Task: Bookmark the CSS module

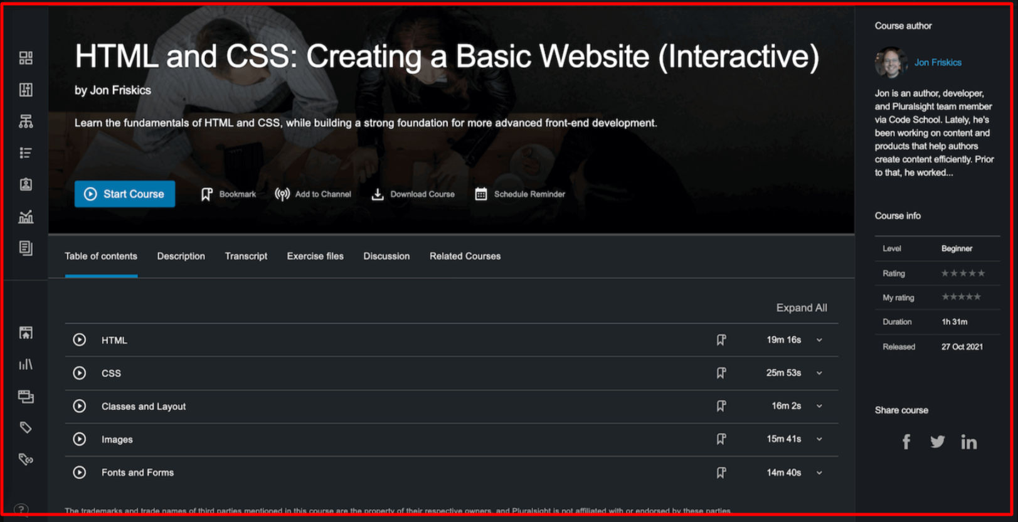Action: [x=721, y=373]
